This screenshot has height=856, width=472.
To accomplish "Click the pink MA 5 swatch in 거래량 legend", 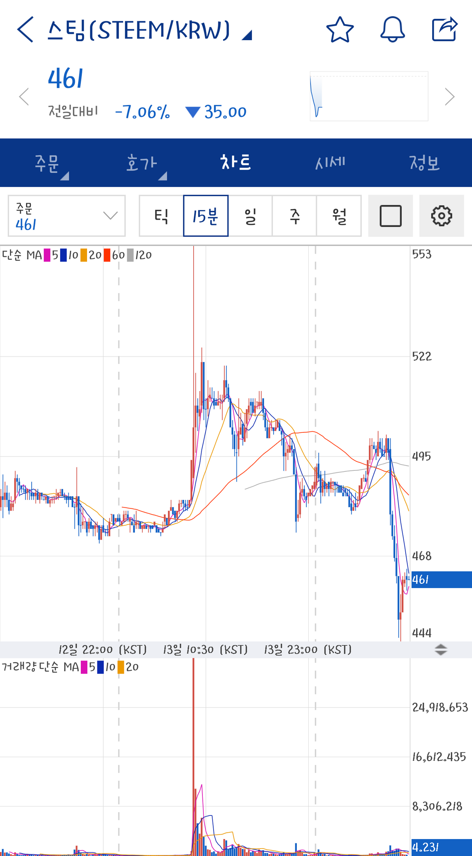I will tap(84, 667).
